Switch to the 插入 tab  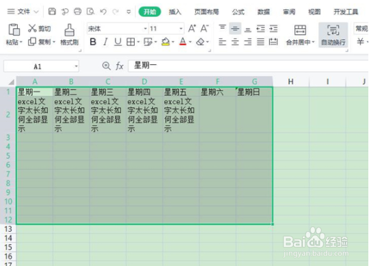click(x=175, y=12)
